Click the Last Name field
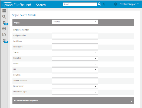The image size is (142, 108). pyautogui.click(x=75, y=42)
